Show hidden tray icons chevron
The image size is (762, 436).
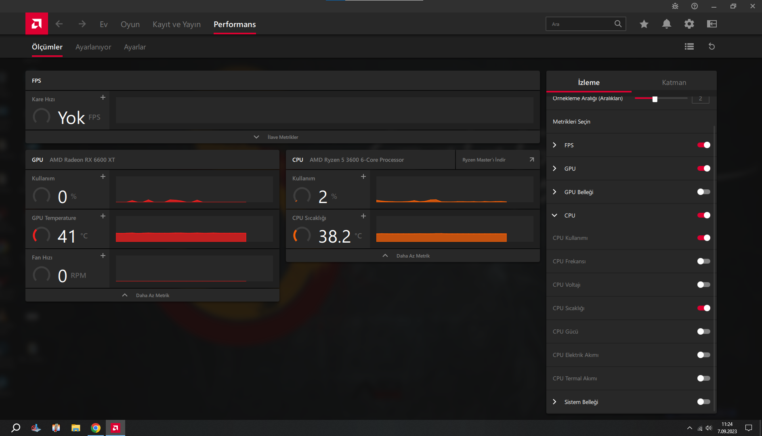pos(689,428)
